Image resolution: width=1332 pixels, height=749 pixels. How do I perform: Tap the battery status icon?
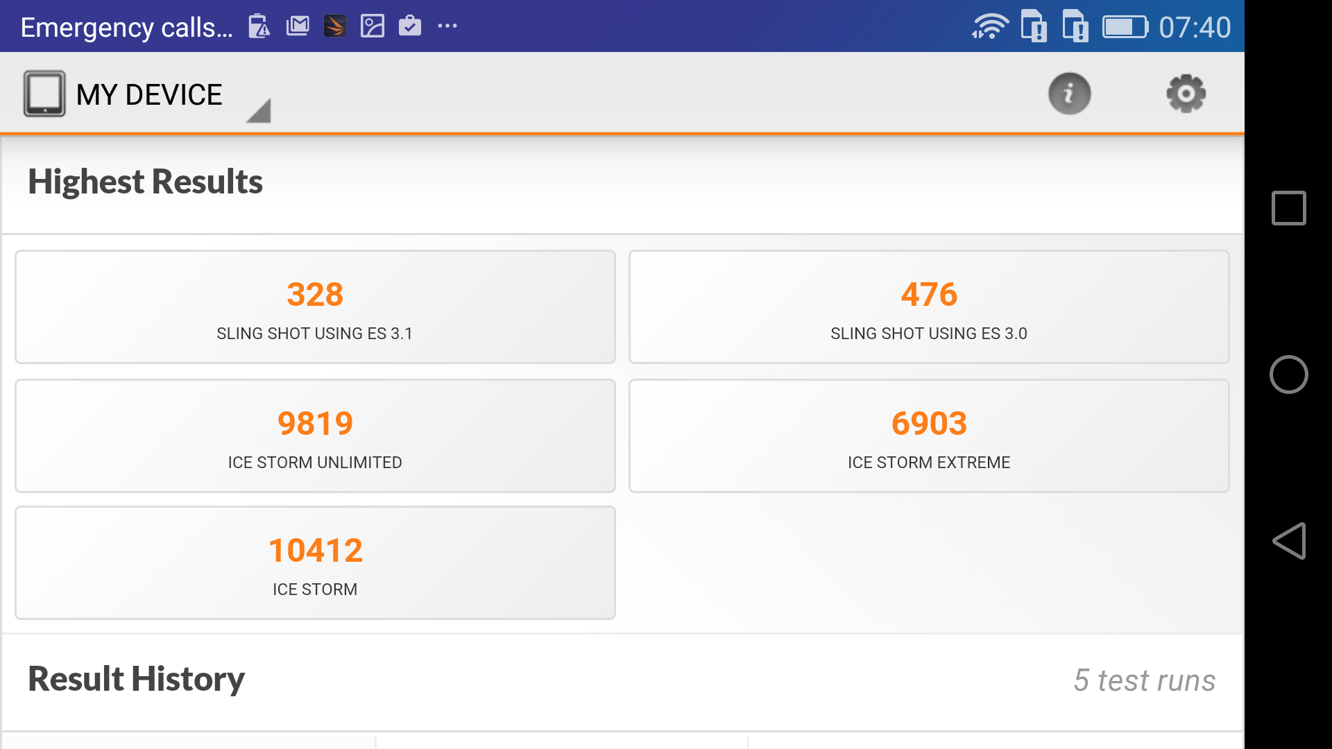click(1125, 27)
